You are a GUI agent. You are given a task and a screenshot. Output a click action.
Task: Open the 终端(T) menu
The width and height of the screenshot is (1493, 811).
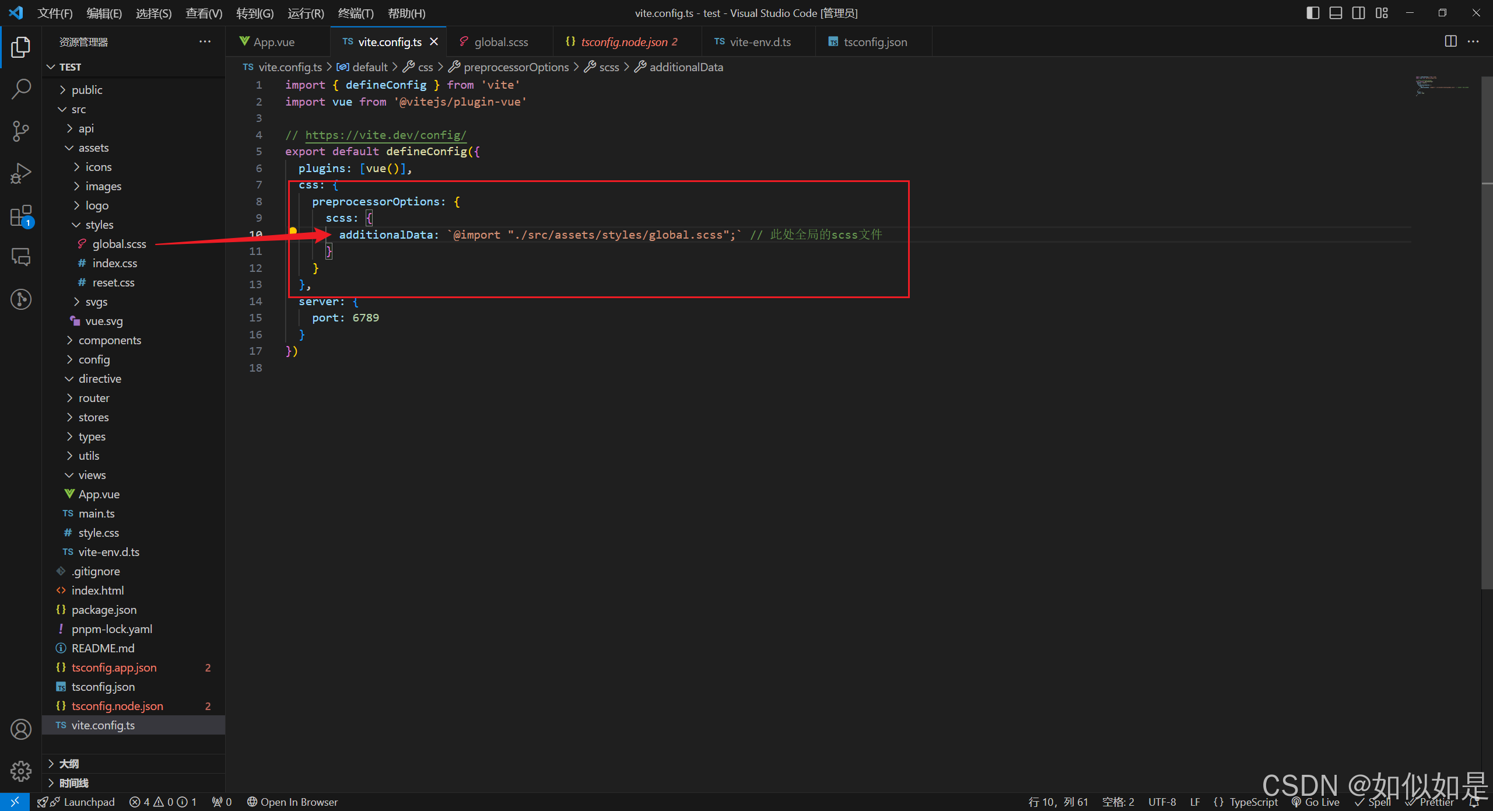(355, 13)
